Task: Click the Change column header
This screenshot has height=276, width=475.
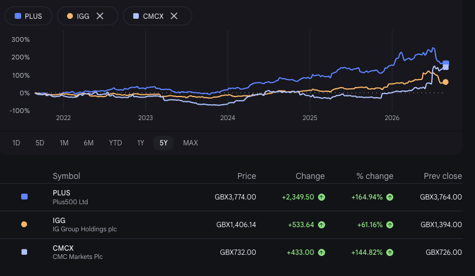Action: [x=310, y=176]
